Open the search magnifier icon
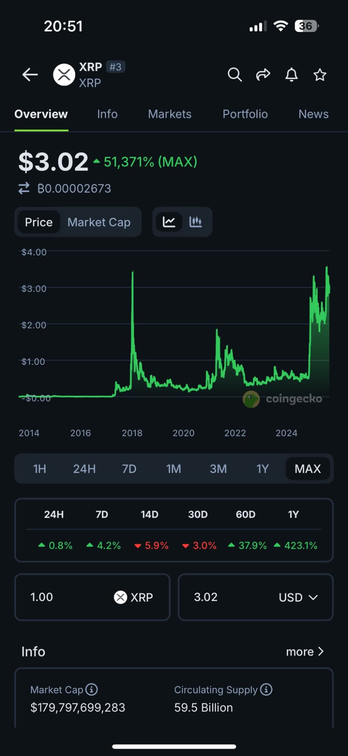348x756 pixels. [234, 75]
